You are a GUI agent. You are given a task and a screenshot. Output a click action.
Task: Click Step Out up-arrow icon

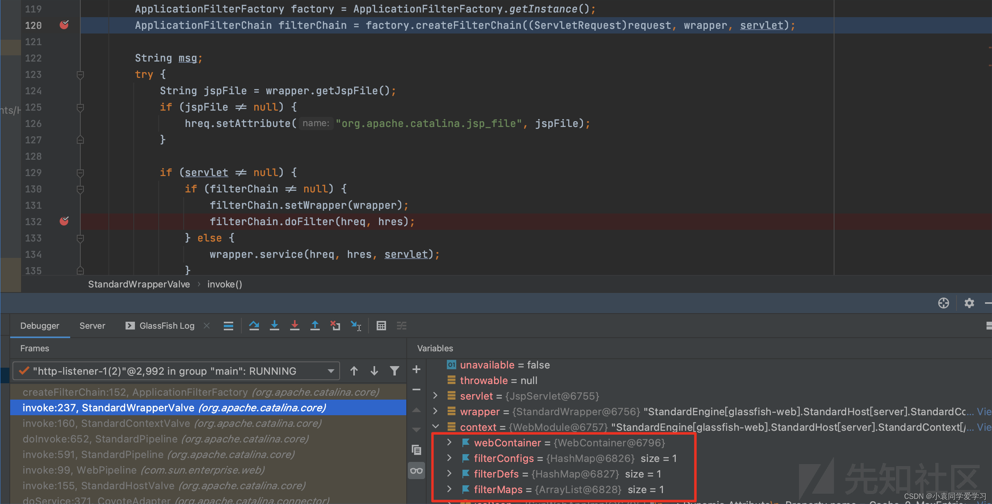point(315,326)
